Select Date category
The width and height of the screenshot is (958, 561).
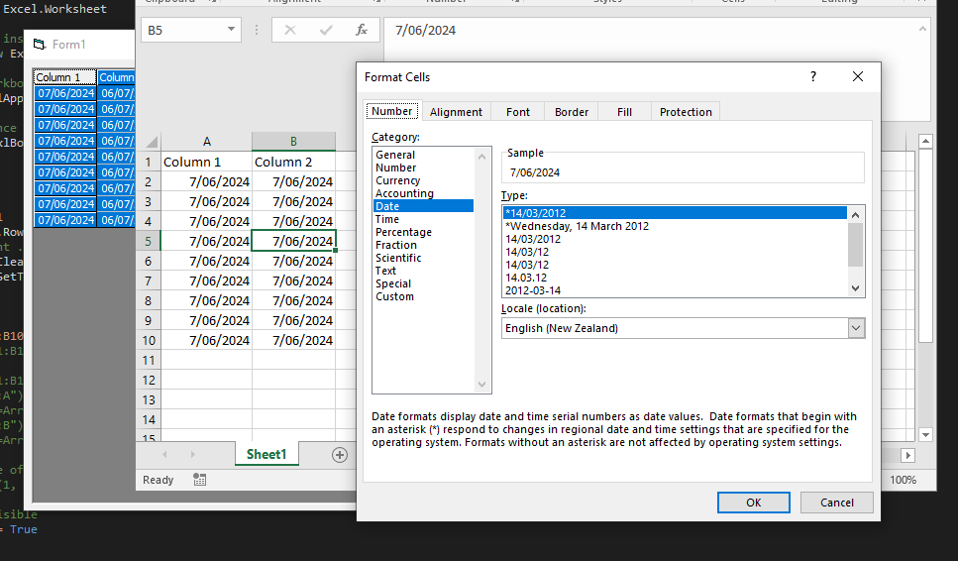pos(423,206)
